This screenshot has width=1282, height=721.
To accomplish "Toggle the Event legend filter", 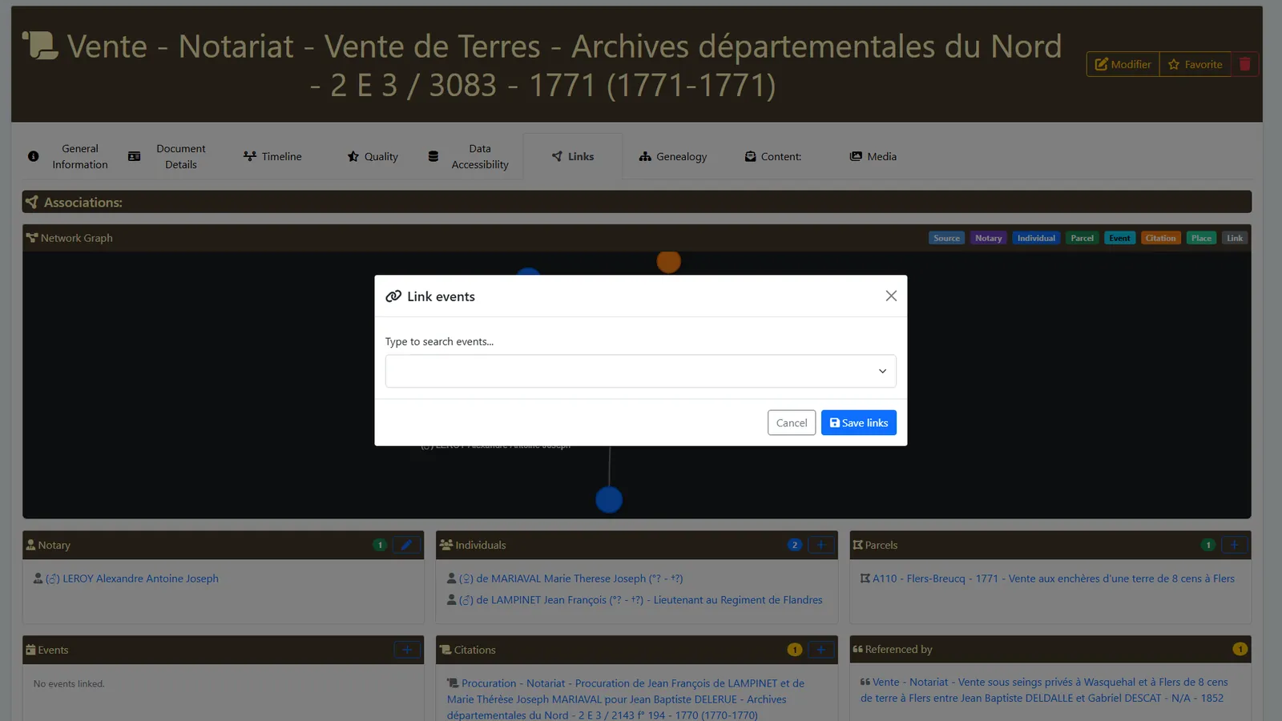I will coord(1119,238).
